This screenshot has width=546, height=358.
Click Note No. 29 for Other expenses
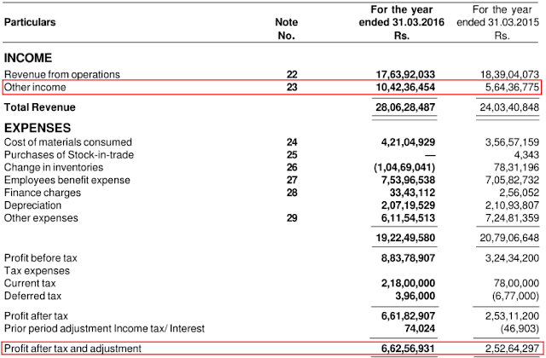[x=292, y=218]
